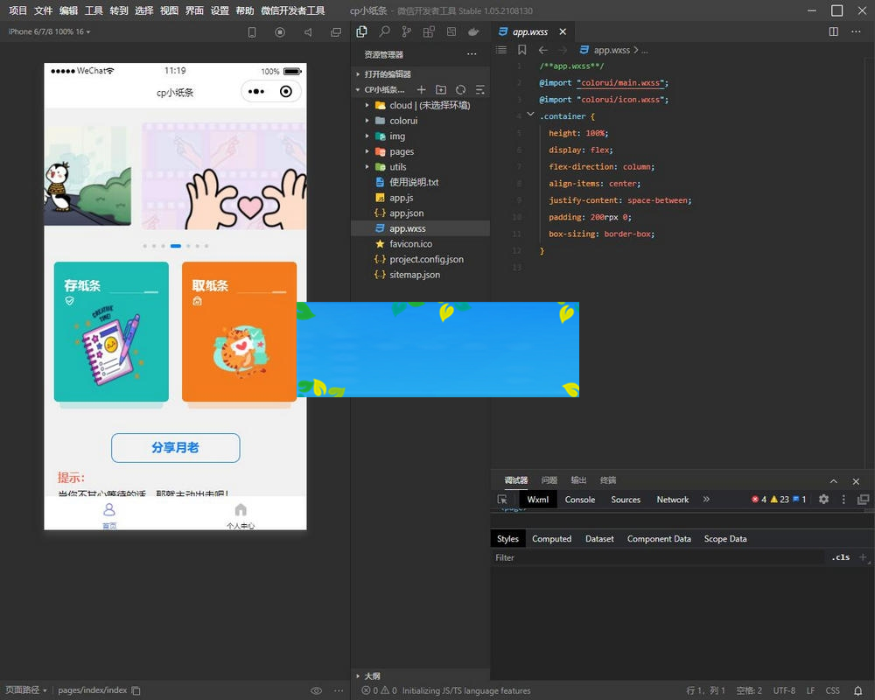Screen dimensions: 875x700
Task: Toggle the simulator mute speaker icon
Action: [308, 32]
